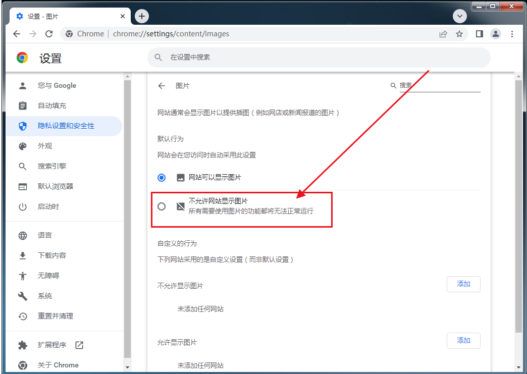
Task: Click the main page scrollbar down arrow
Action: [518, 367]
